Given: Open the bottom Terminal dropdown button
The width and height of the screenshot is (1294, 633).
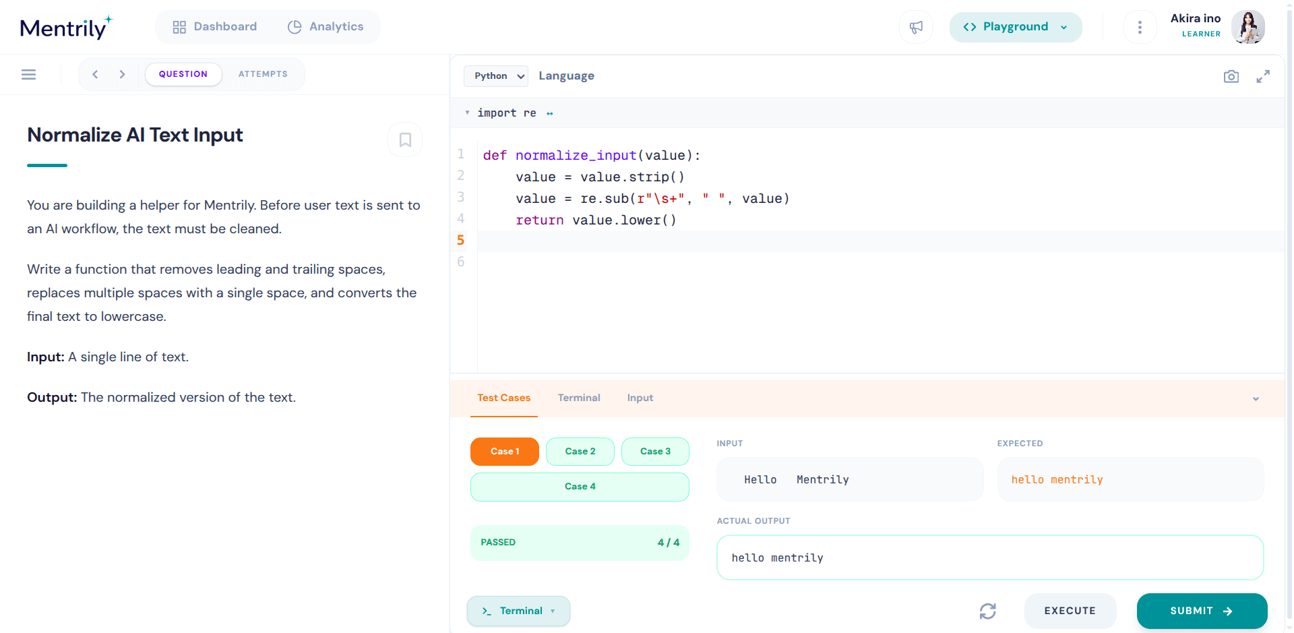Looking at the screenshot, I should pos(518,611).
